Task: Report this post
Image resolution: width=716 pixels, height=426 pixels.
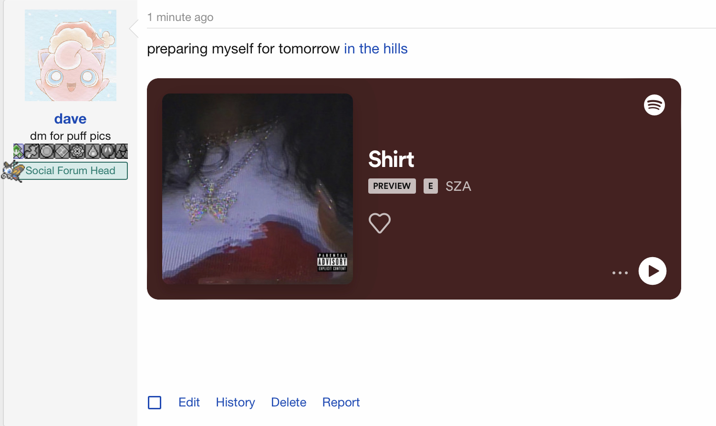Action: 341,402
